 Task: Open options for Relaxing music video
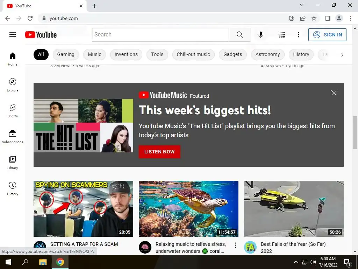pos(236,246)
